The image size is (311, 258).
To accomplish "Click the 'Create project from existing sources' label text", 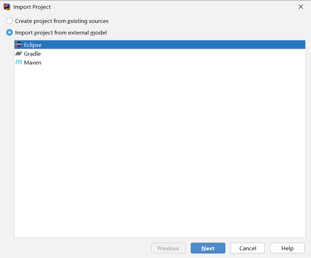I will point(62,21).
